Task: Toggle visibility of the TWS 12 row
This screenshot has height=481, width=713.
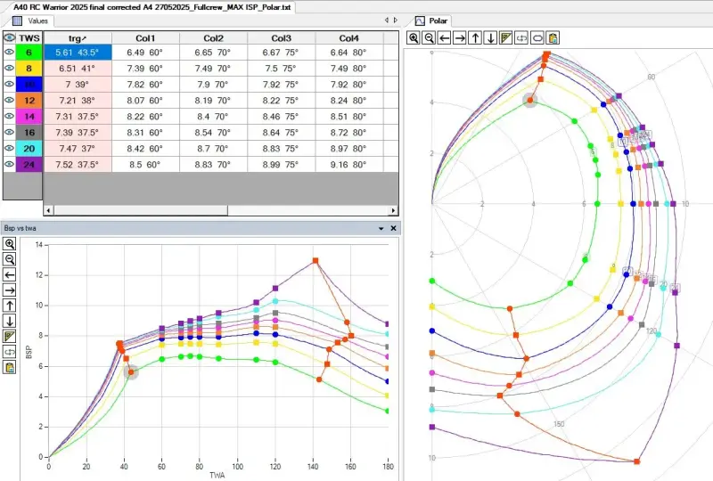Action: (x=10, y=101)
